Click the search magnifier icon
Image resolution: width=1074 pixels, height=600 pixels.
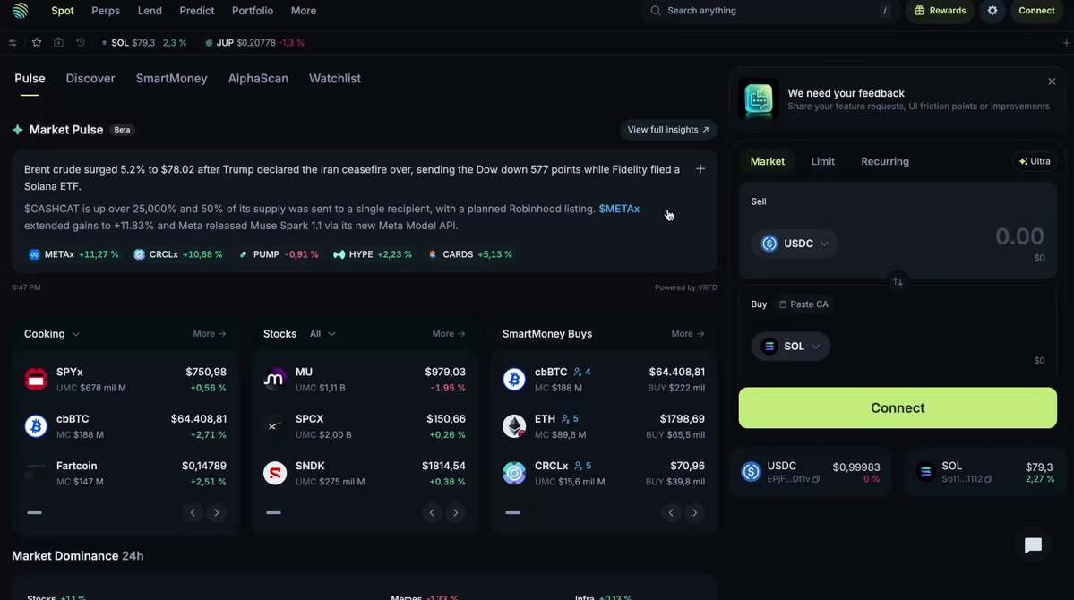(x=656, y=10)
